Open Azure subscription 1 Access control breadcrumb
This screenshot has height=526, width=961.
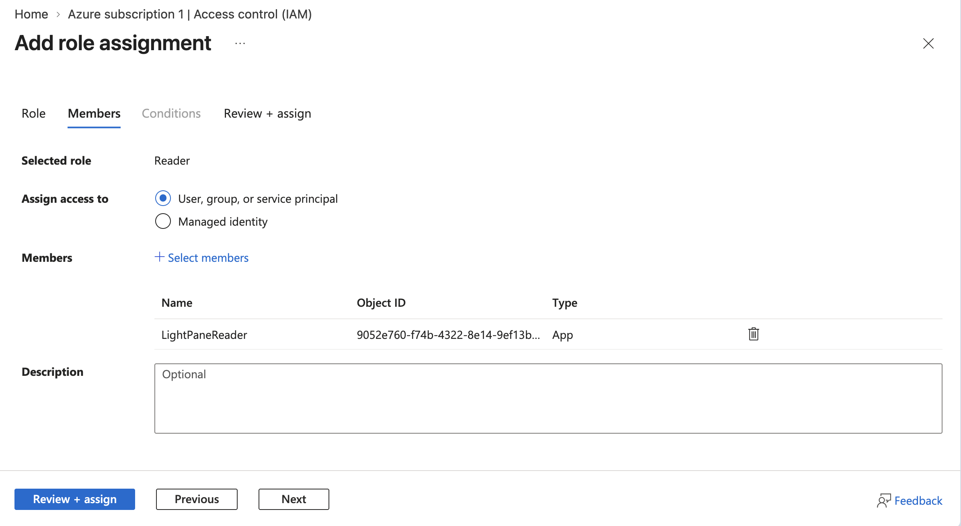pos(190,14)
